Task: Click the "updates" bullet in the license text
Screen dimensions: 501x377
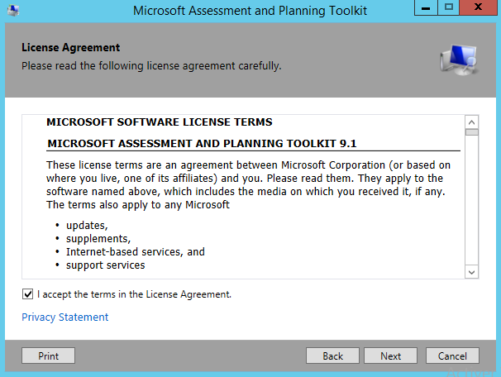Action: coord(87,225)
